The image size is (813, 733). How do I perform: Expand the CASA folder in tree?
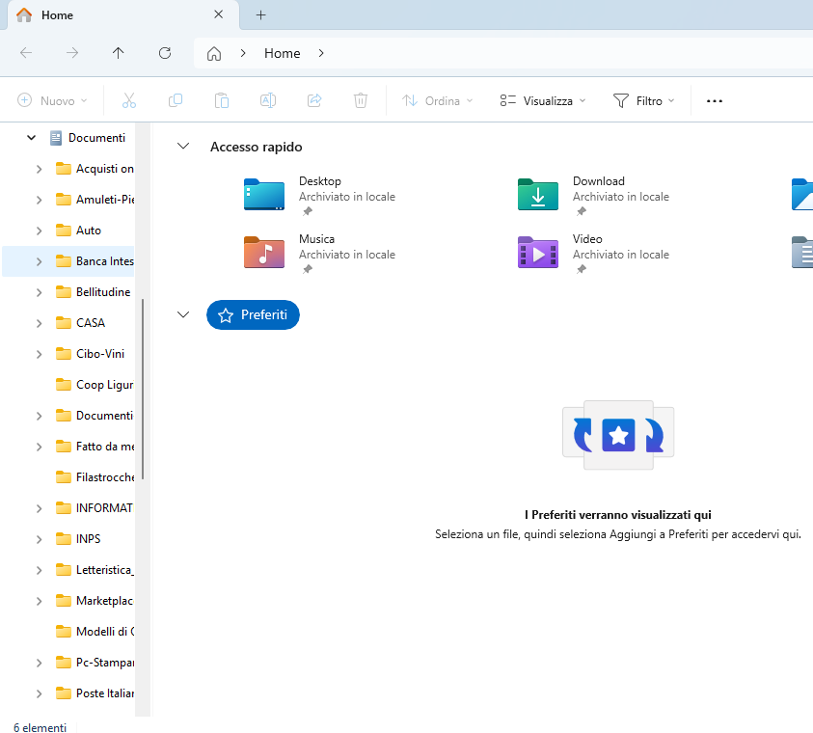[x=39, y=323]
